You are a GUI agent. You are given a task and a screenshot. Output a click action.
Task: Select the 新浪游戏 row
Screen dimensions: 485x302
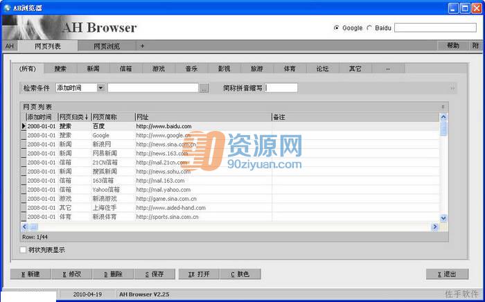click(230, 199)
